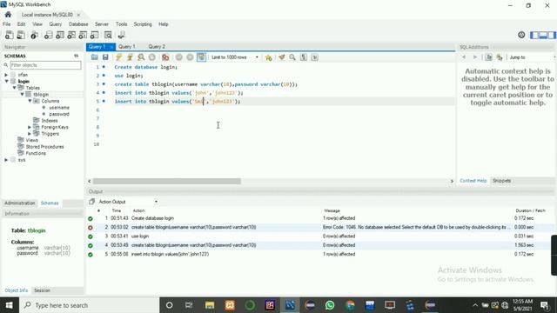Screen dimensions: 557x313
Task: Open the Database menu
Action: [78, 24]
